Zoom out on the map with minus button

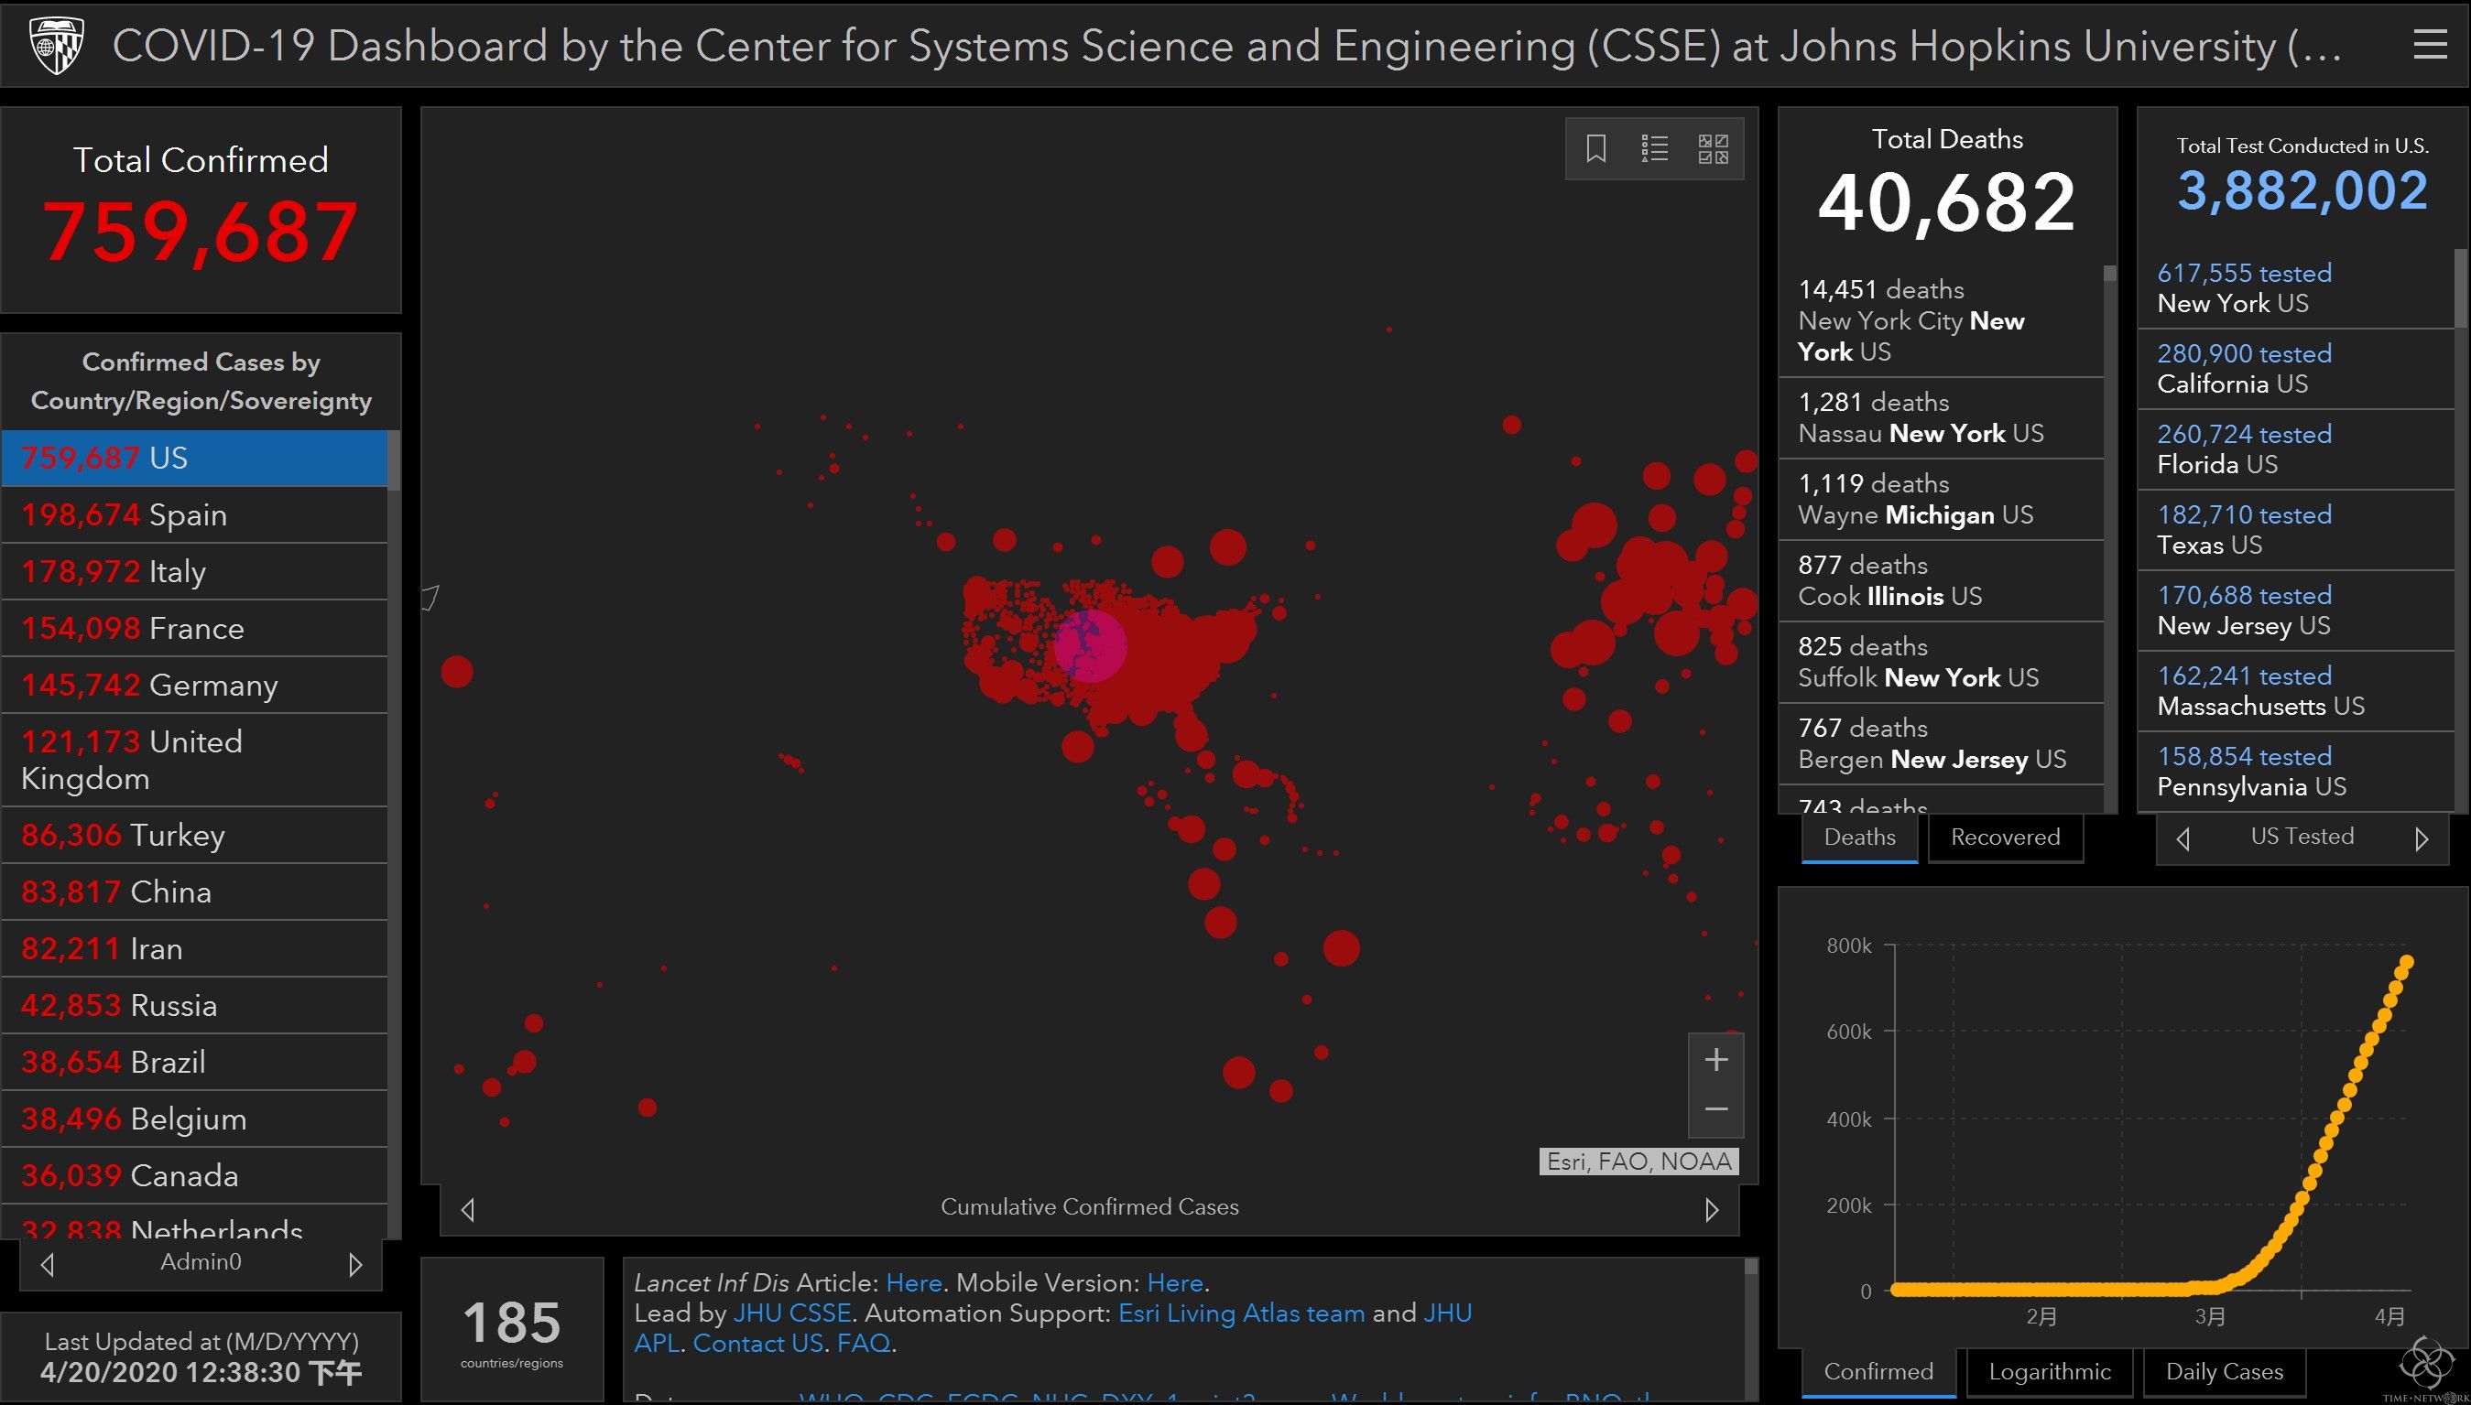[x=1715, y=1109]
